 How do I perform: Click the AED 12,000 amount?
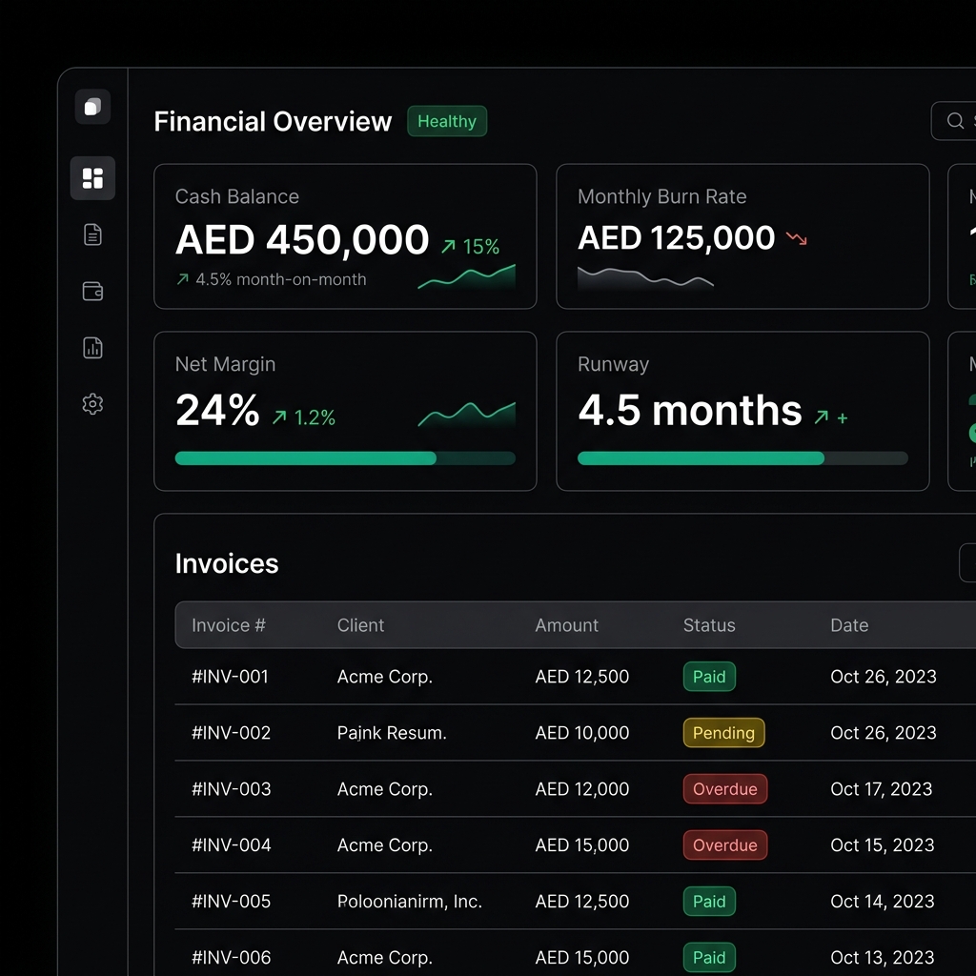tap(582, 788)
